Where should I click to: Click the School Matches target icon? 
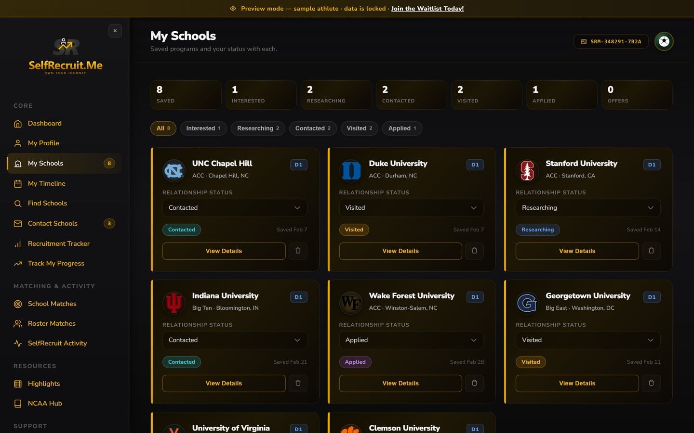click(x=18, y=304)
